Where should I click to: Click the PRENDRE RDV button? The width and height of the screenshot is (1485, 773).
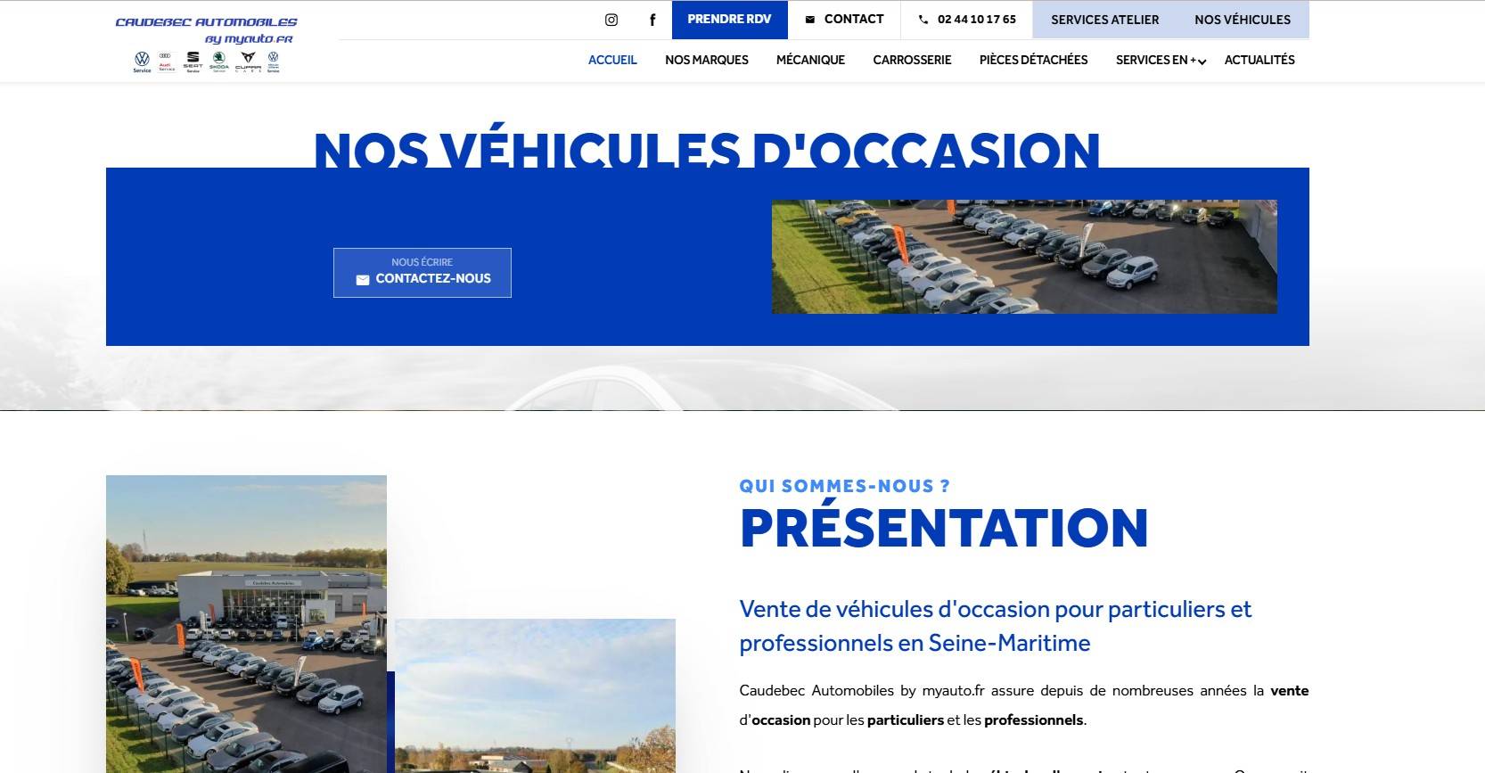(x=729, y=20)
